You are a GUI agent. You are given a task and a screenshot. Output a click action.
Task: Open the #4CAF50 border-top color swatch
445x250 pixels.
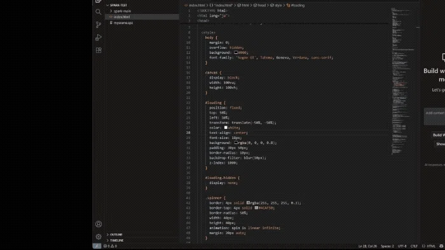click(256, 207)
